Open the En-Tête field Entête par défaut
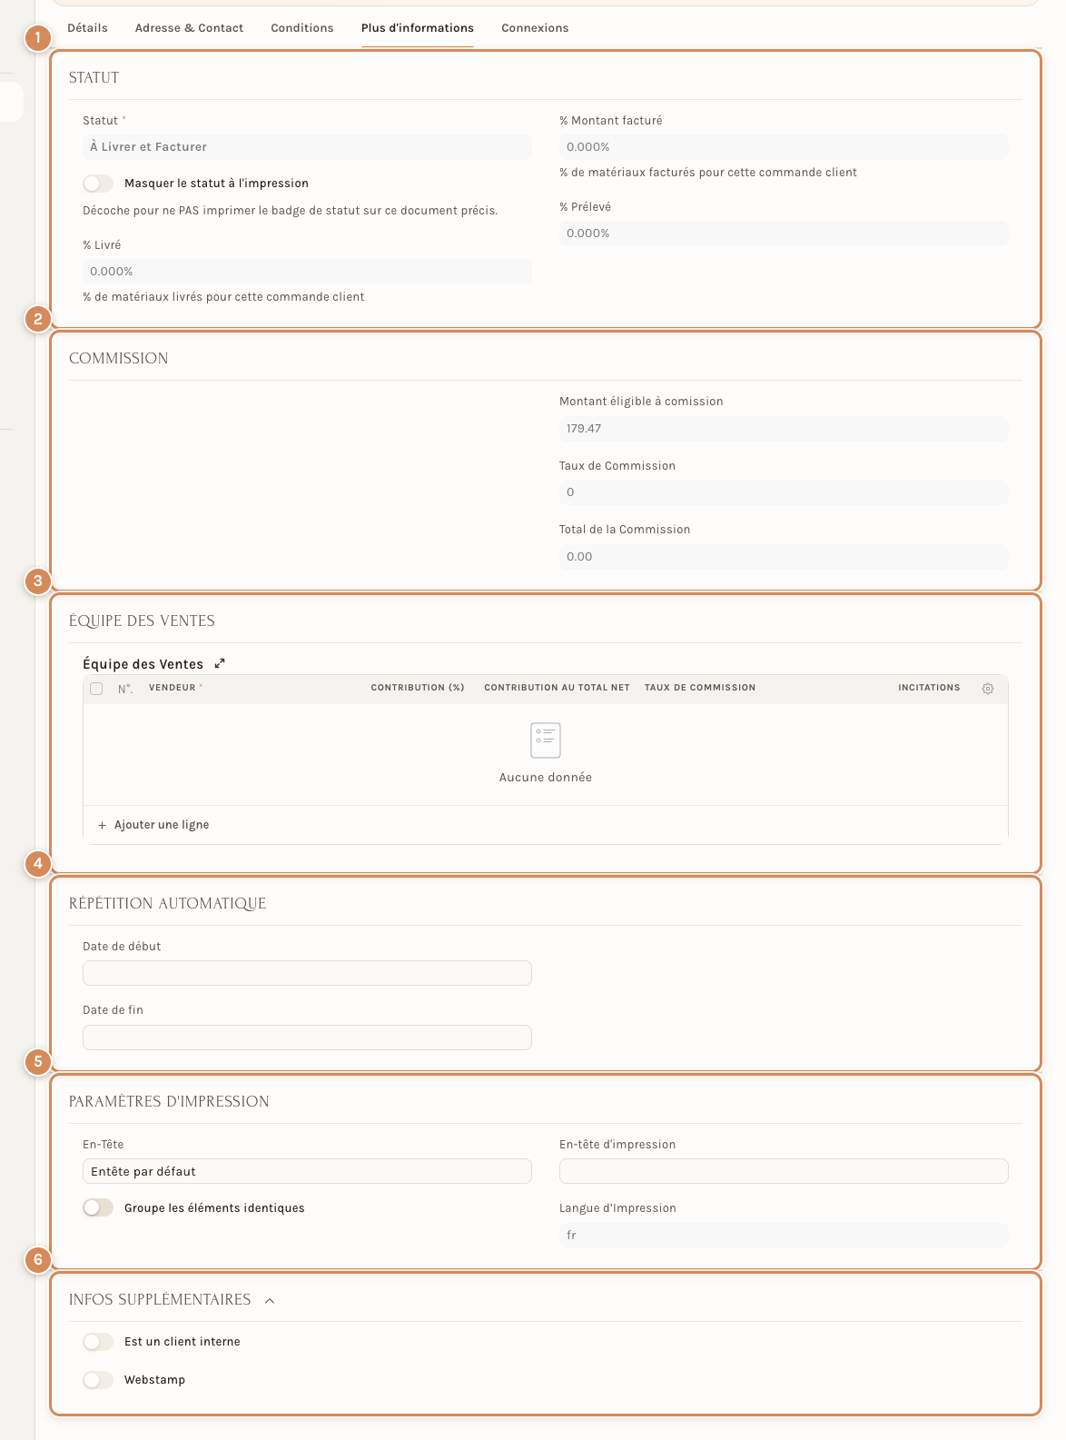This screenshot has height=1440, width=1066. point(307,1171)
